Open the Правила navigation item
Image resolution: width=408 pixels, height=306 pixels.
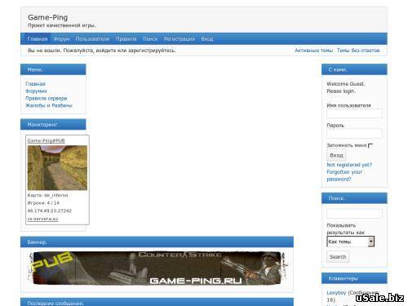click(x=126, y=39)
